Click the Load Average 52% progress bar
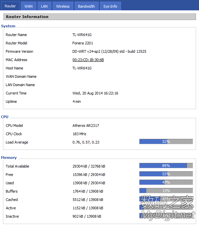Image resolution: width=199 pixels, height=228 pixels. click(x=166, y=142)
